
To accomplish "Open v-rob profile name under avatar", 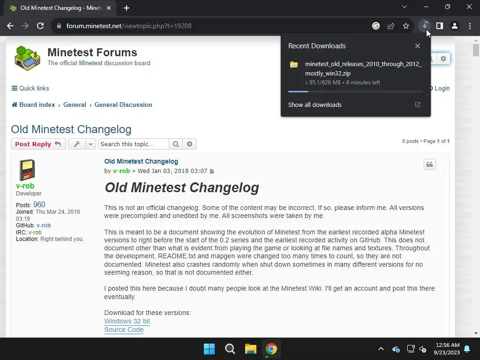I will click(25, 186).
